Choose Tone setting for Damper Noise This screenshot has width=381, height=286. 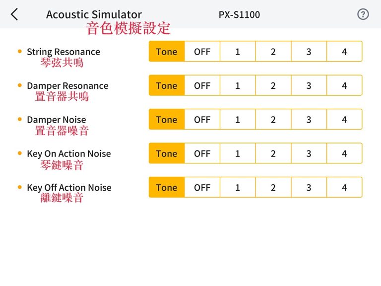(167, 120)
